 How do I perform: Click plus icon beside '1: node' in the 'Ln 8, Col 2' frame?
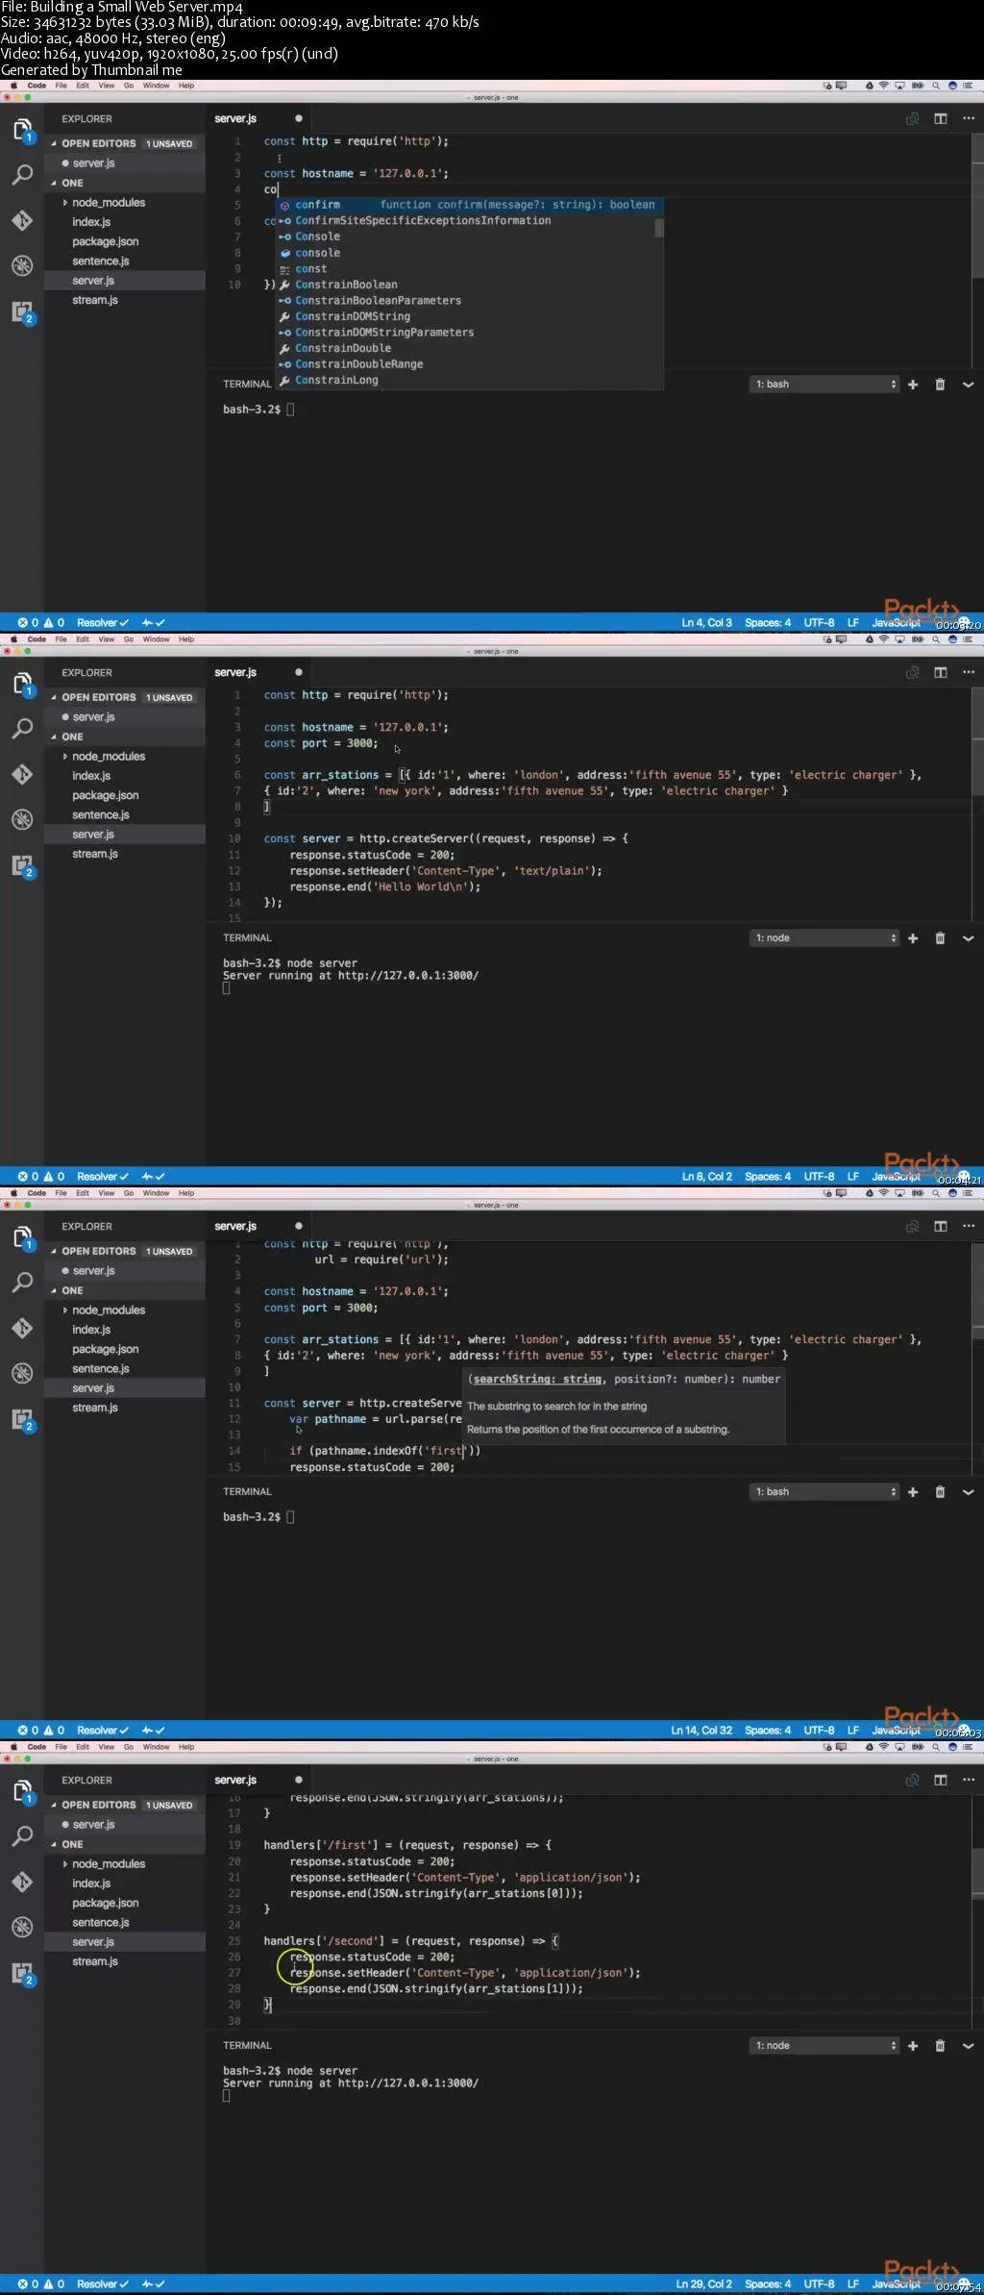tap(913, 938)
